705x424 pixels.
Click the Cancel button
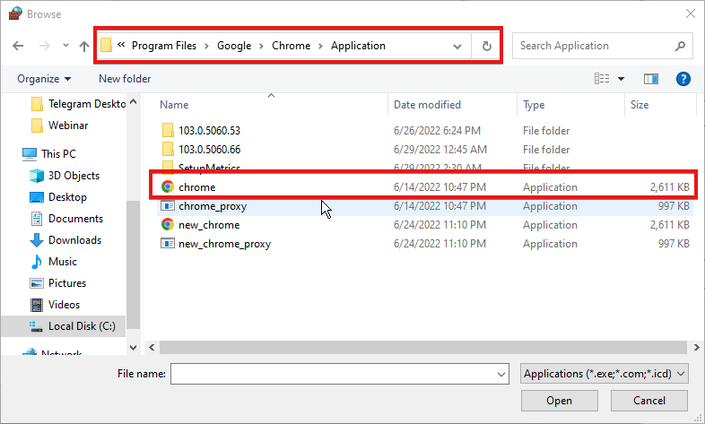(648, 401)
